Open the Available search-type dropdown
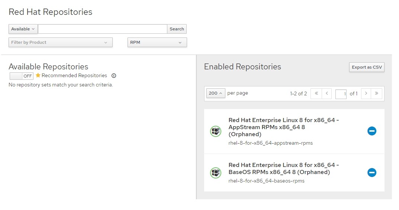The width and height of the screenshot is (399, 210). pos(23,29)
